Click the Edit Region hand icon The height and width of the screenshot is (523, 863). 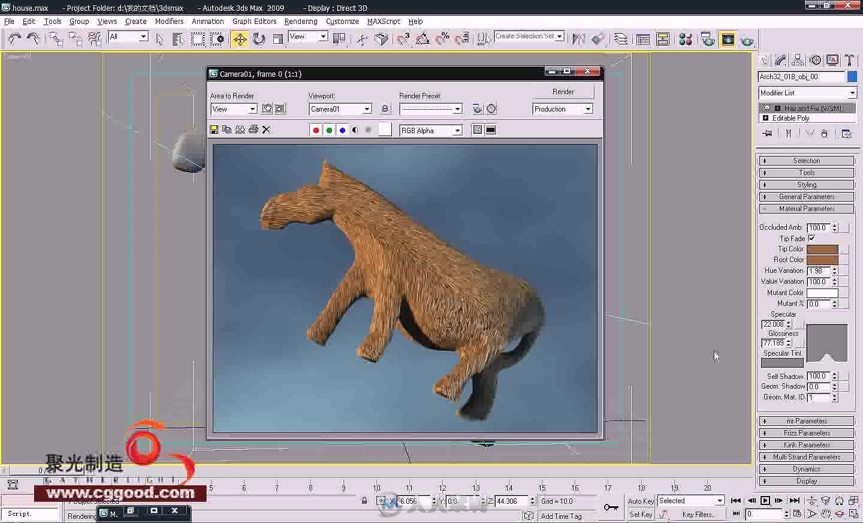click(267, 109)
